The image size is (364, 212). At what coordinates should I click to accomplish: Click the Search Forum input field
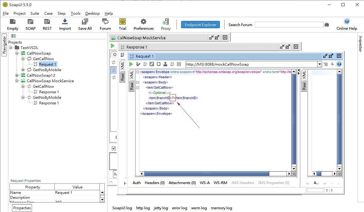289,25
